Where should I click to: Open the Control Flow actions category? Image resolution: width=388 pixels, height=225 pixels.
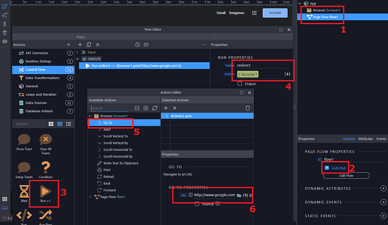pos(43,70)
